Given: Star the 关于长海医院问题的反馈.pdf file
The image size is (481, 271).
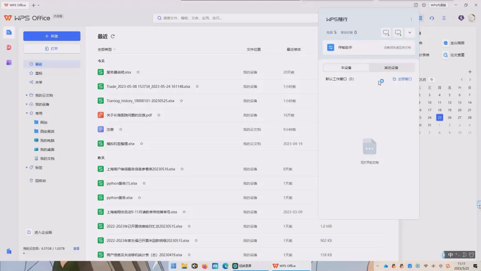Looking at the screenshot, I should coord(159,115).
